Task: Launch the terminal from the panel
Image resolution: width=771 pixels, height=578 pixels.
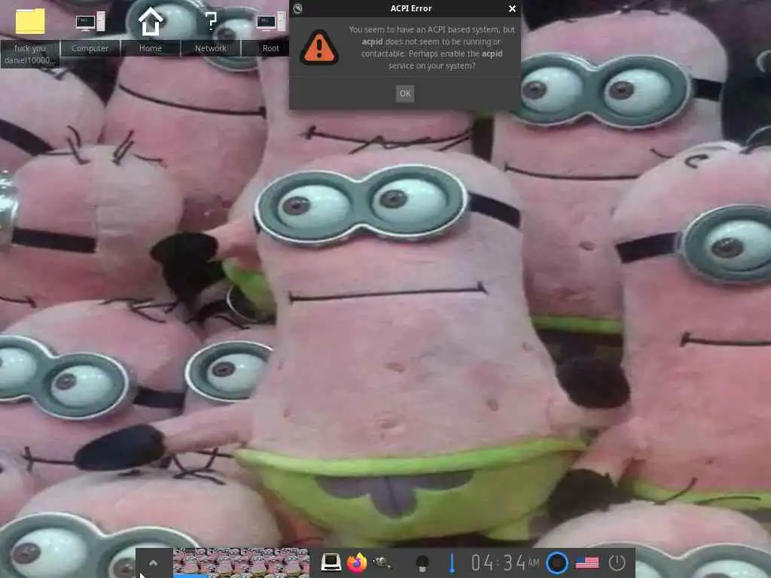Action: pos(331,562)
